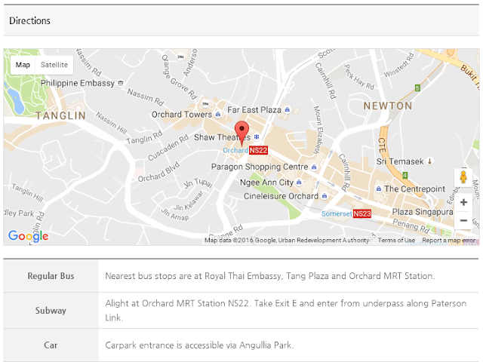Click the Philippine Embassy marker icon
Viewport: 483px width, 362px height.
[121, 83]
